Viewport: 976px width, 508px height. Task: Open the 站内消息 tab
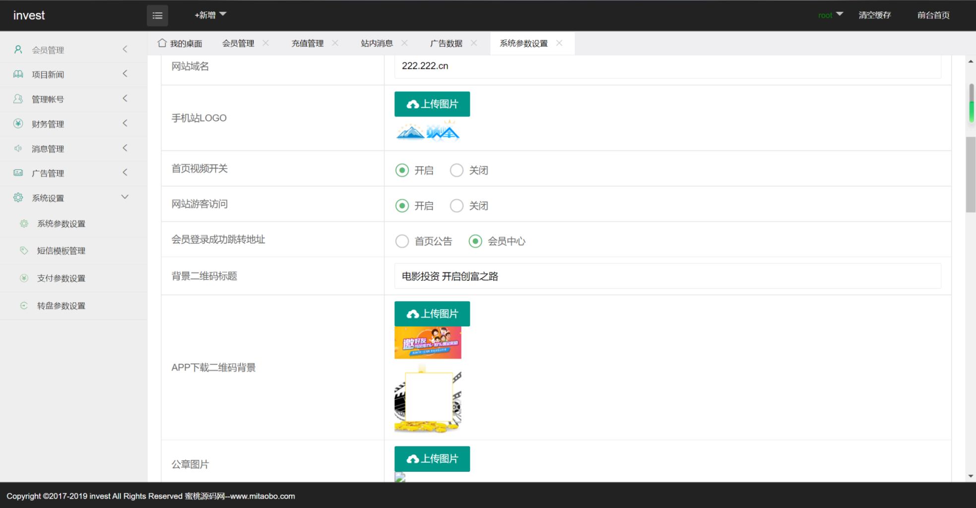377,43
